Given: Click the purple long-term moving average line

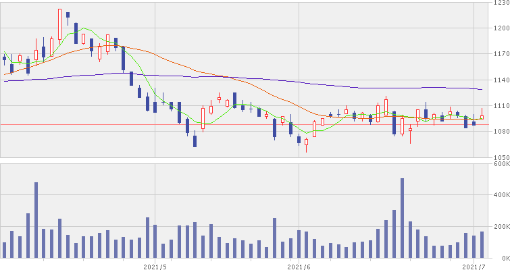Looking at the screenshot, I should (270, 81).
